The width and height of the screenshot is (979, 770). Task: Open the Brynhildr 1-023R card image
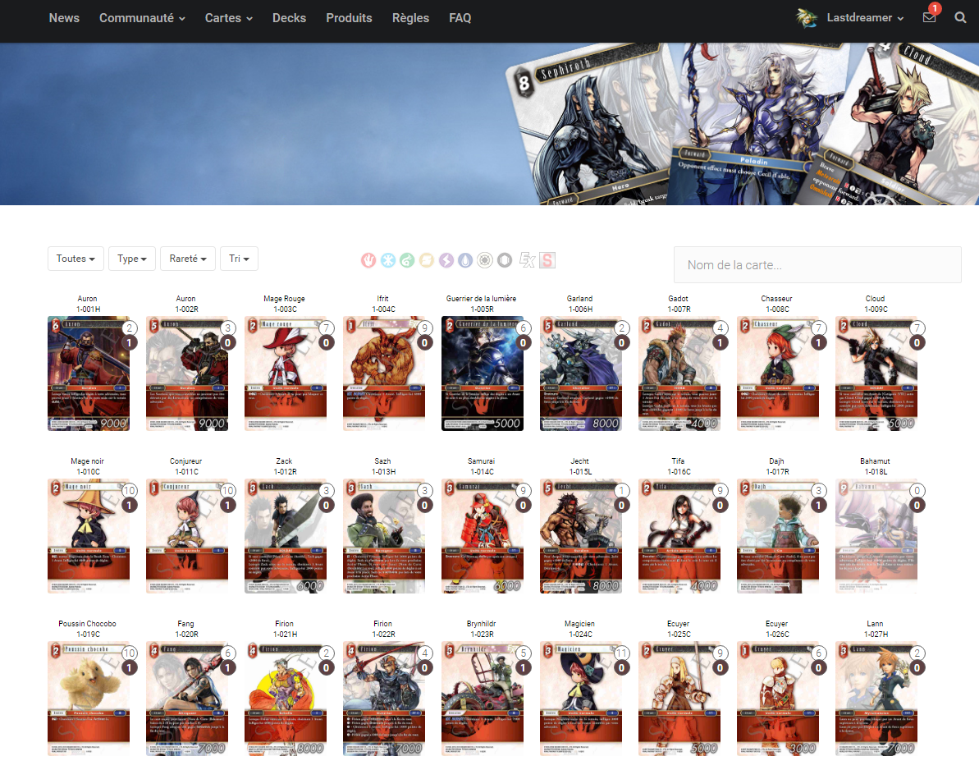point(483,699)
